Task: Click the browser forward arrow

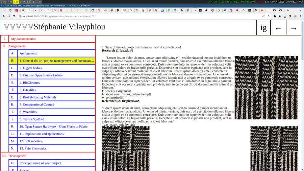Action: coord(9,16)
